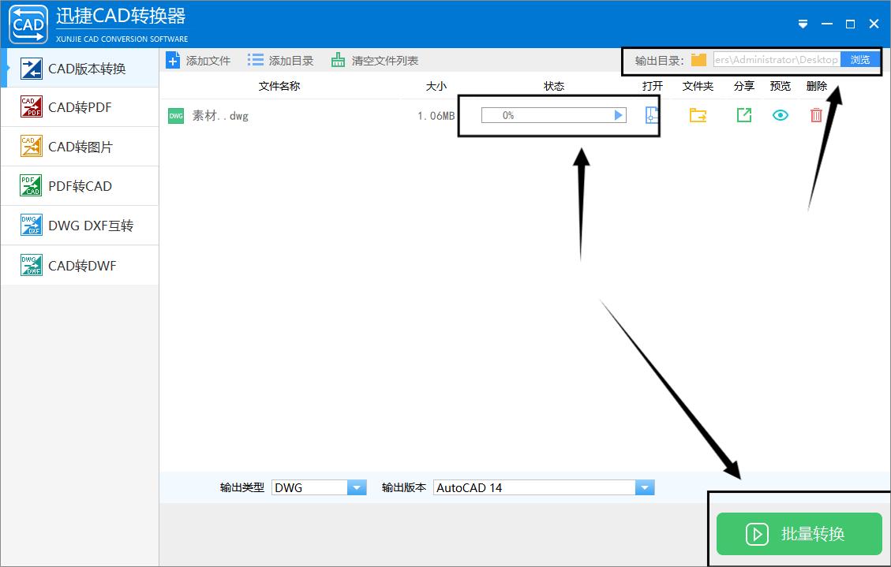Expand the output type list with the blue chevron
The height and width of the screenshot is (567, 891).
(358, 487)
